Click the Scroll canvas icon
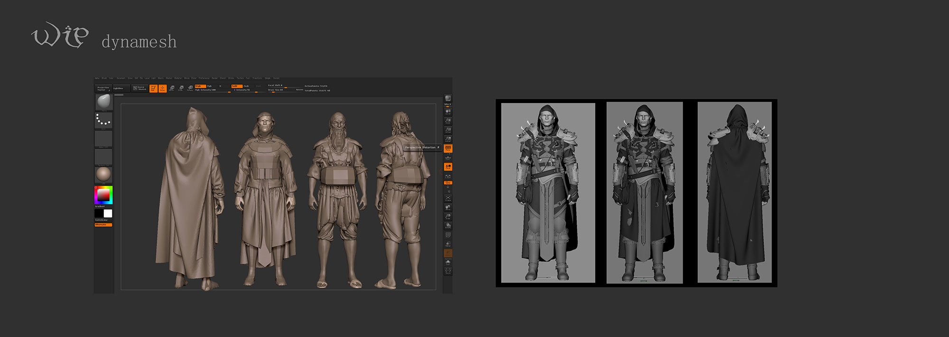Viewport: 949px width, 337px height. coord(448,112)
